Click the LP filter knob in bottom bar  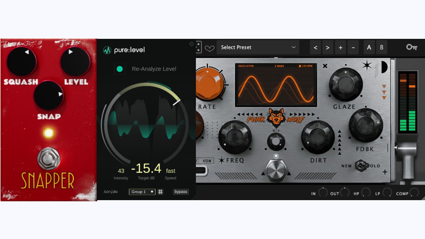coord(387,193)
